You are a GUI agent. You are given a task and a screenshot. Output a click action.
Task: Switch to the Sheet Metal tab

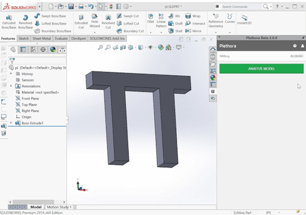(41, 39)
